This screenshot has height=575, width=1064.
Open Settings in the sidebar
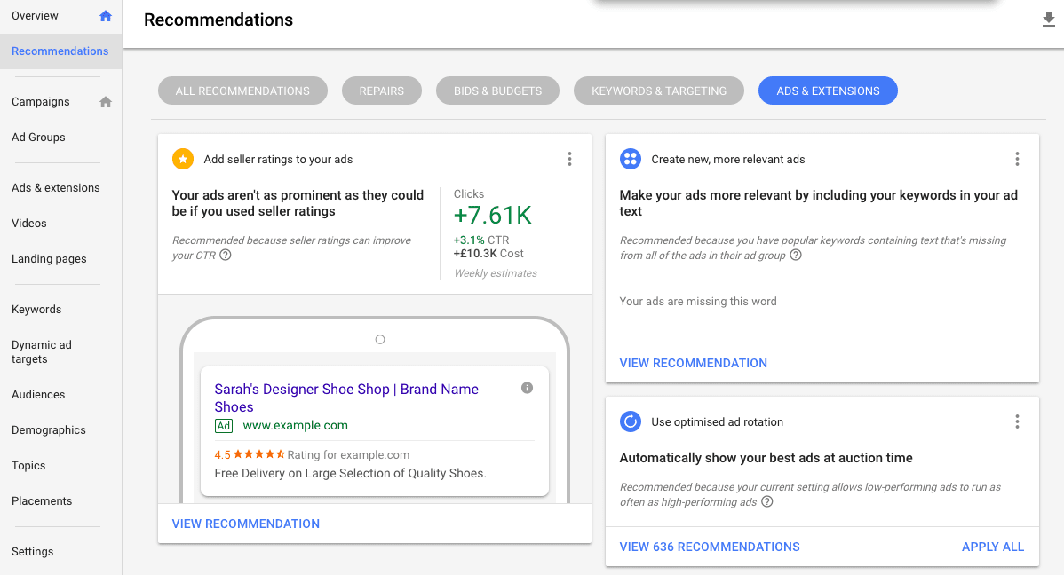pyautogui.click(x=33, y=551)
